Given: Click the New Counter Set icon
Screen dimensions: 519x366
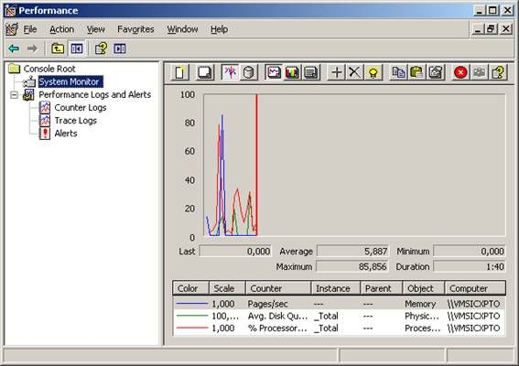Looking at the screenshot, I should 179,72.
